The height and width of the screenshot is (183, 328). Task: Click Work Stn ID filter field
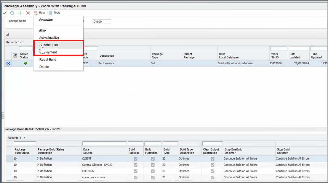point(279,48)
